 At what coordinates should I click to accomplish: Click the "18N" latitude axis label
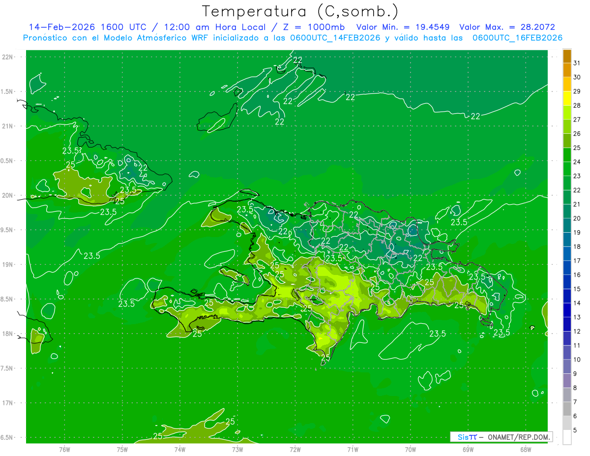(8, 334)
